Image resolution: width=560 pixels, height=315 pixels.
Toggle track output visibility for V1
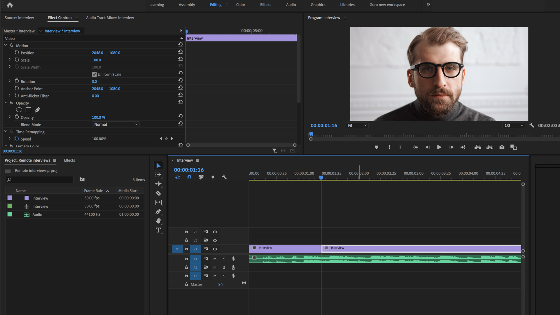click(x=215, y=249)
